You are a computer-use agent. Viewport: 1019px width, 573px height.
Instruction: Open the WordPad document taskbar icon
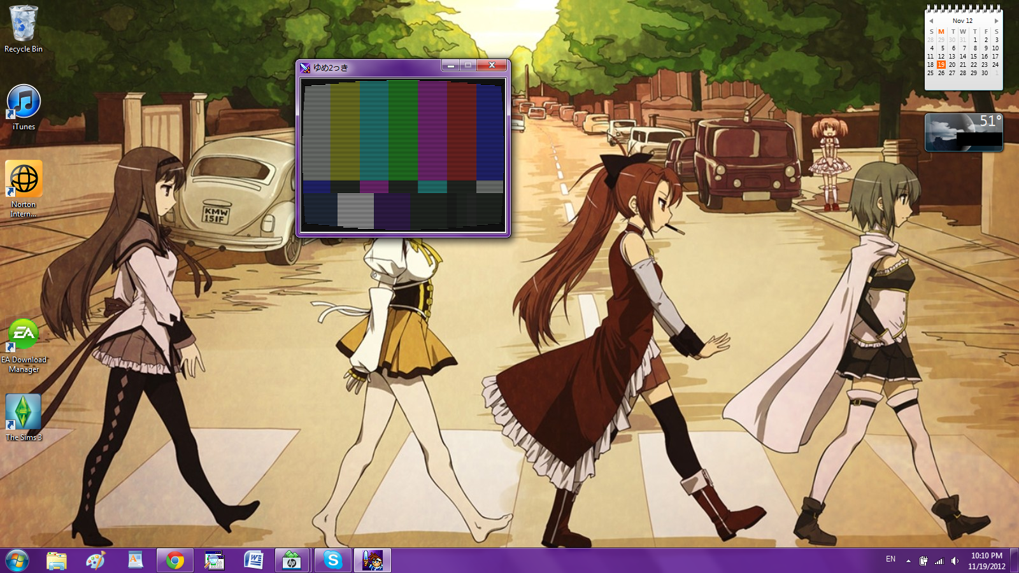point(135,561)
